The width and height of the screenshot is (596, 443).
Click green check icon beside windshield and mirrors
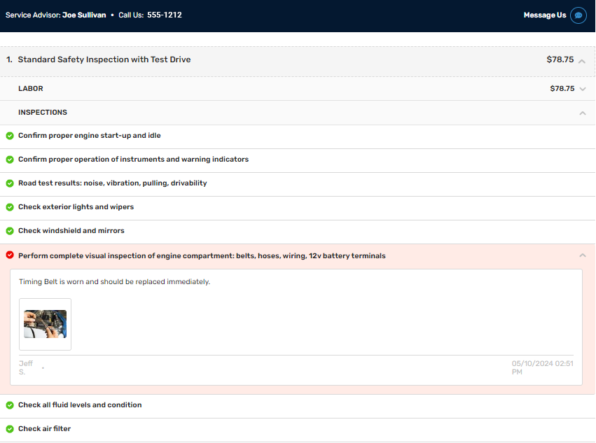[10, 231]
